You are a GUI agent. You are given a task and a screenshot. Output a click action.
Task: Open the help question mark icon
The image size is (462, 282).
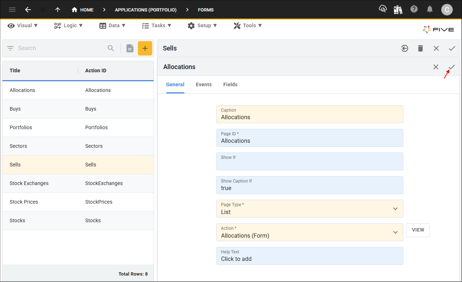click(x=414, y=9)
